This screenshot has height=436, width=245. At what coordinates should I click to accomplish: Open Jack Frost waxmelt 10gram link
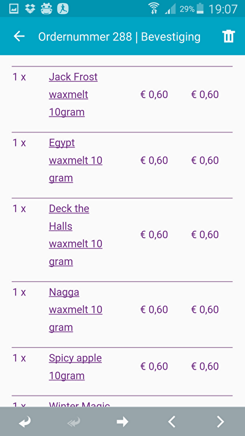73,94
